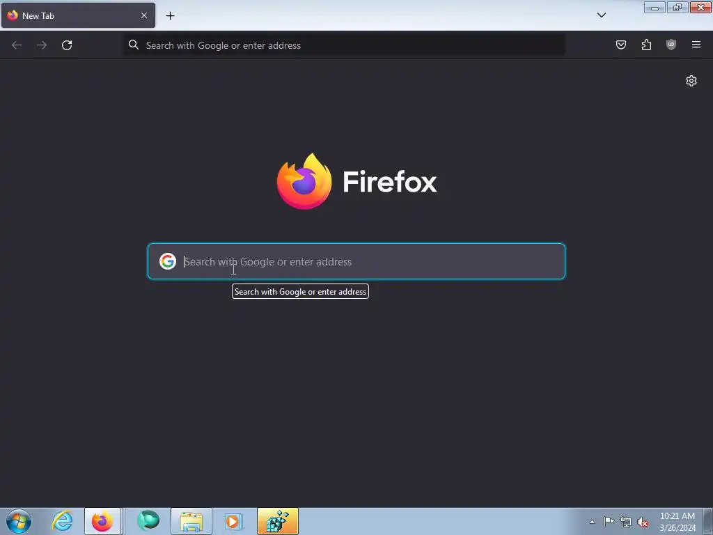
Task: Open the green swirl browser on taskbar
Action: 148,521
